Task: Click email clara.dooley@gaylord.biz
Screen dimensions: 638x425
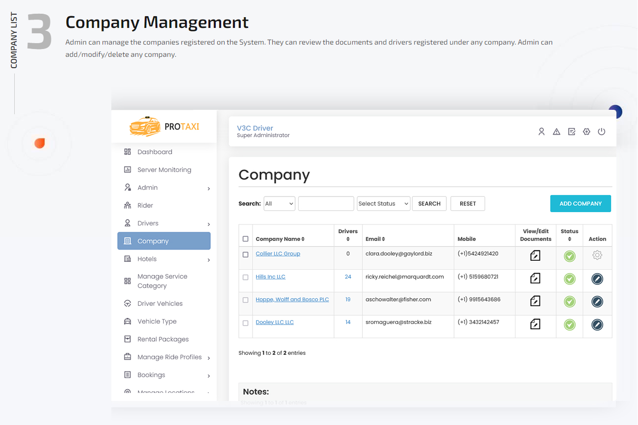Action: click(x=398, y=254)
